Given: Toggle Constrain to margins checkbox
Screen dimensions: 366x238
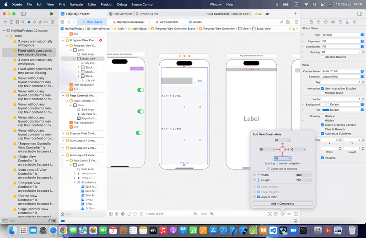Looking at the screenshot, I should (x=269, y=168).
